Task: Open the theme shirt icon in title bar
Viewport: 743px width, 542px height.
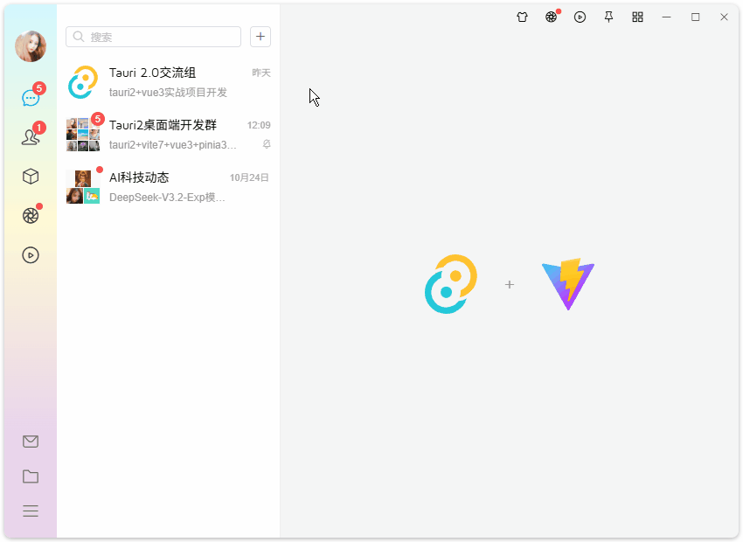Action: 522,17
